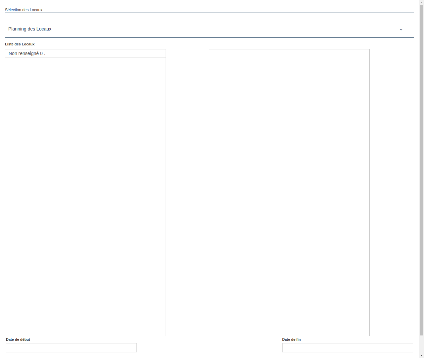The width and height of the screenshot is (424, 358).
Task: Select the left locaux list panel
Action: pos(85,192)
